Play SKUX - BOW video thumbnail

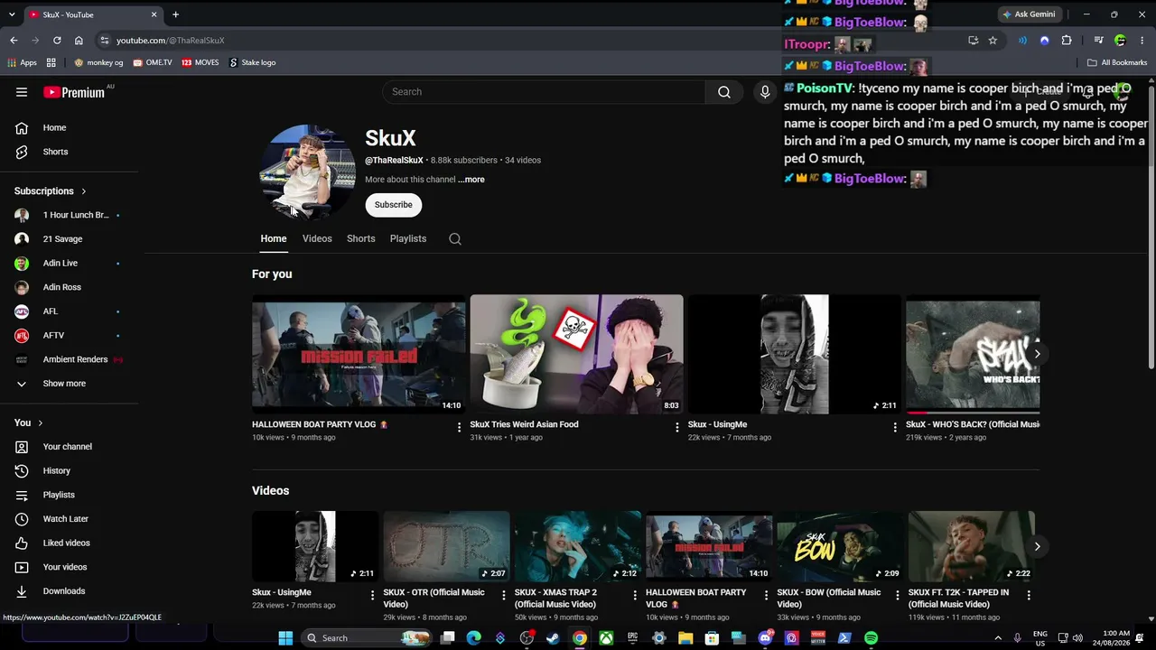[x=840, y=546]
